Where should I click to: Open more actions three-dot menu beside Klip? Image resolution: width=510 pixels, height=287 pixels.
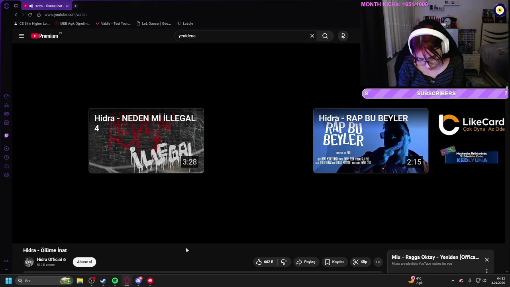point(378,262)
